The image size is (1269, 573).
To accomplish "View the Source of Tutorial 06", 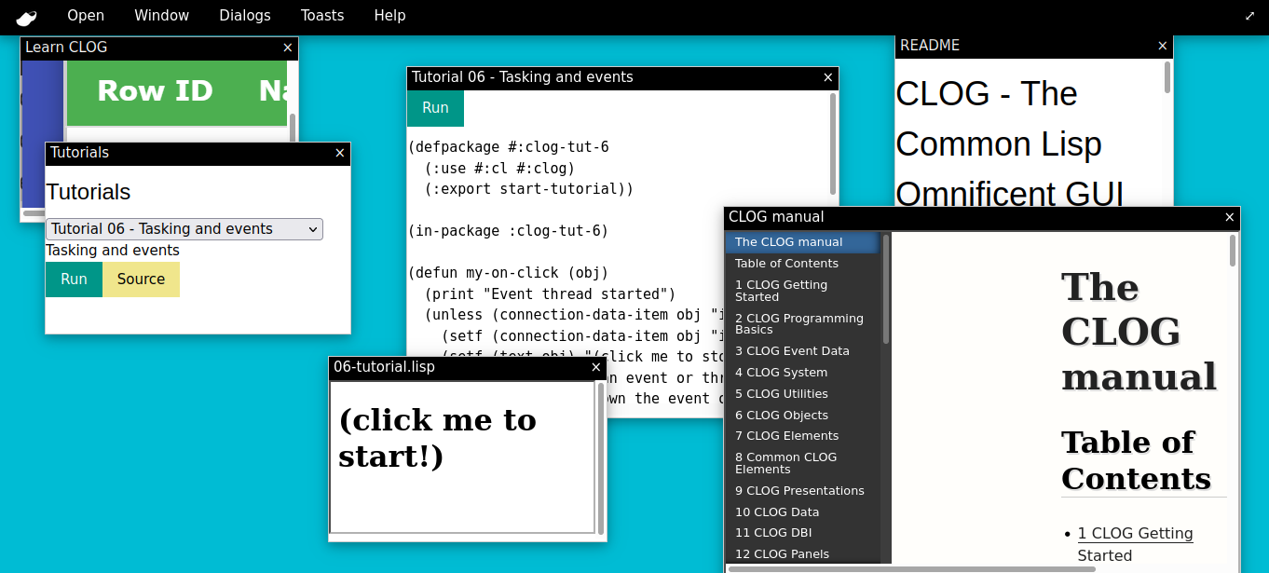I will tap(141, 279).
